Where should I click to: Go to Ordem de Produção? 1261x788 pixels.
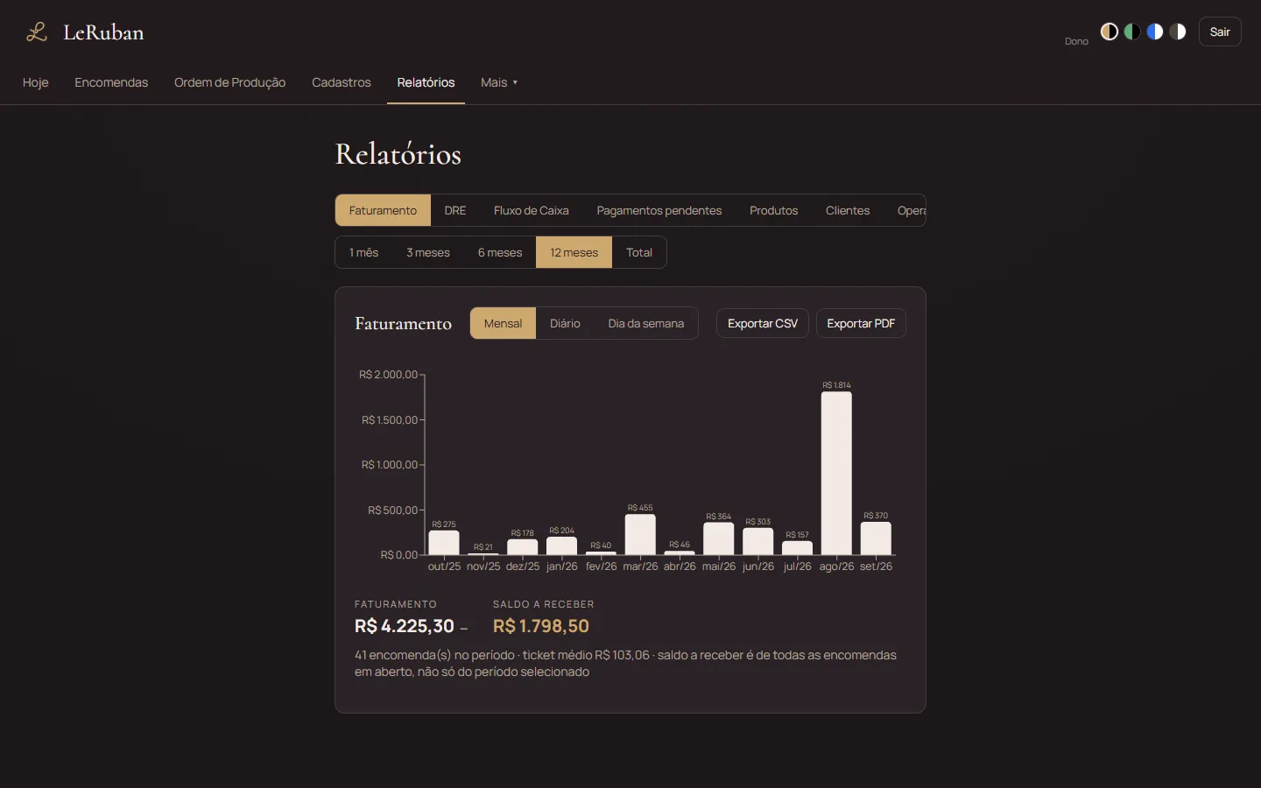click(x=229, y=82)
